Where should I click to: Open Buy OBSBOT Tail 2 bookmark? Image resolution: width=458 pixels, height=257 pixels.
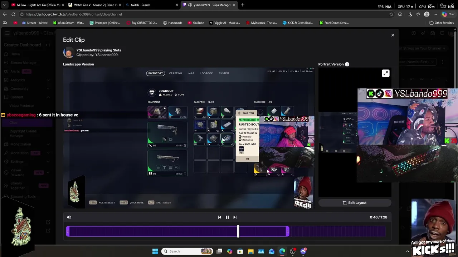pyautogui.click(x=141, y=22)
